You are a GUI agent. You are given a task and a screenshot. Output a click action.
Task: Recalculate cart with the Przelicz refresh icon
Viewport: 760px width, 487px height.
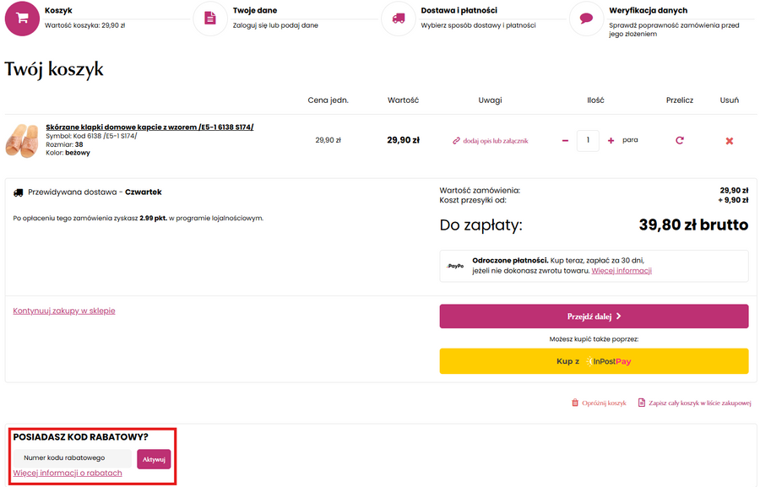pyautogui.click(x=680, y=140)
